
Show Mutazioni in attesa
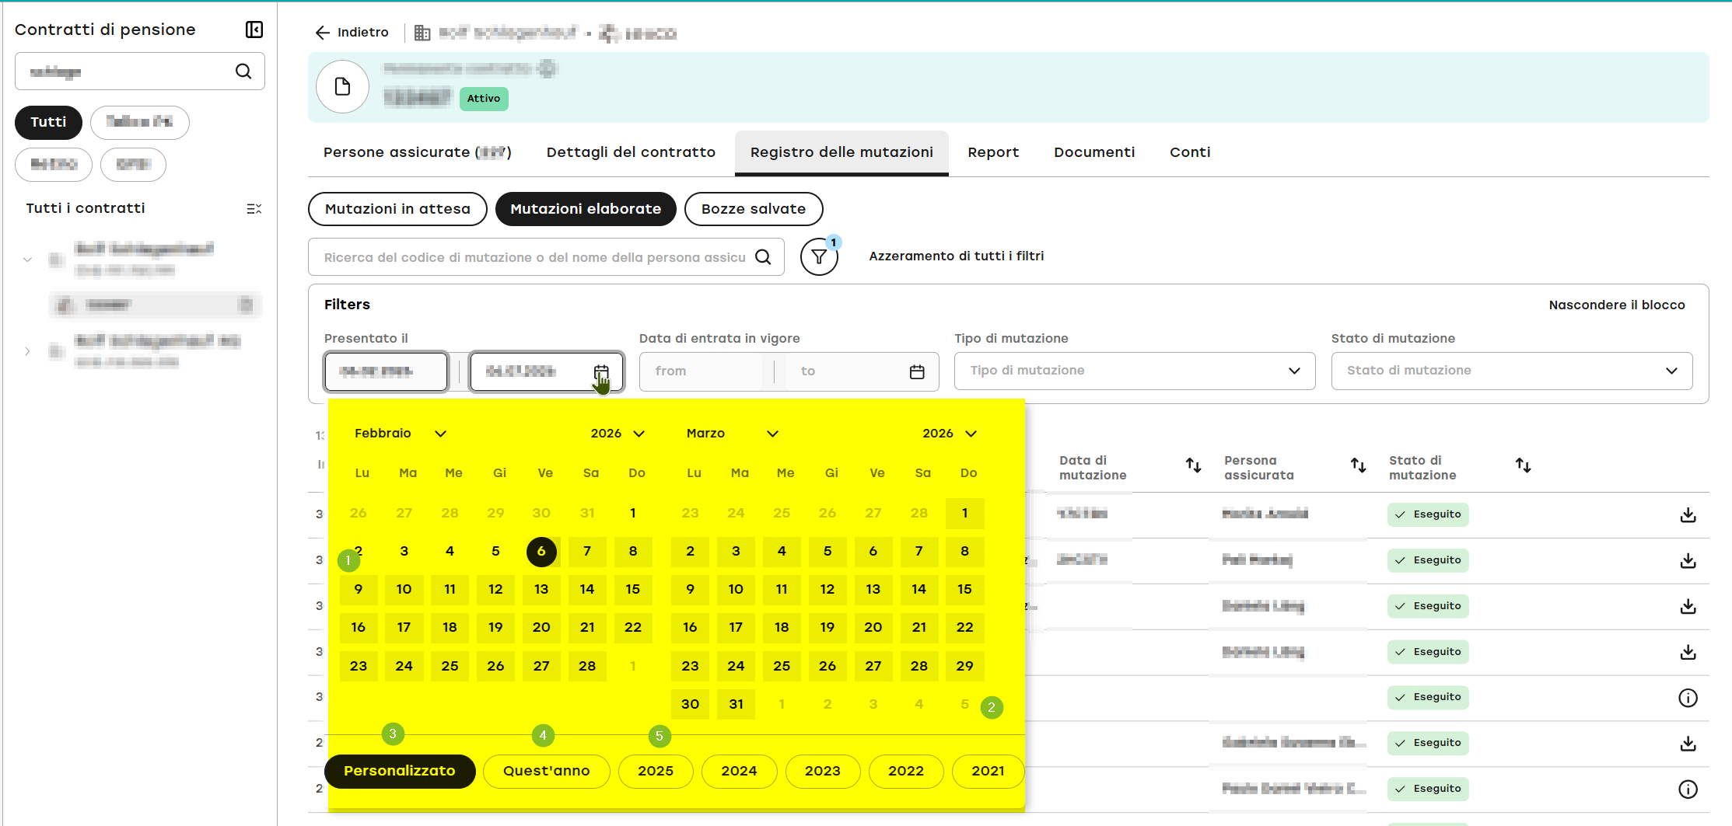tap(397, 209)
